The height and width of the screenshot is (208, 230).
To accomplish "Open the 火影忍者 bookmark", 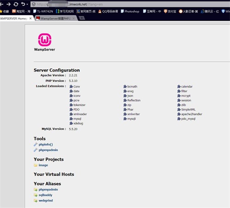I will tap(188, 12).
